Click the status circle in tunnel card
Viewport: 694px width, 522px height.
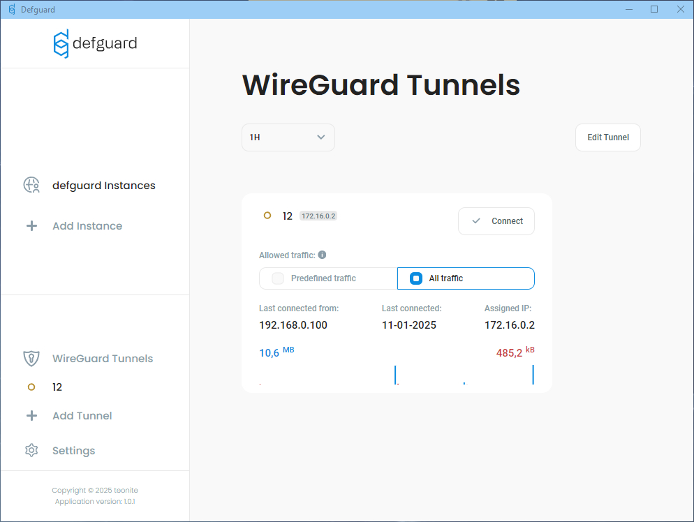pyautogui.click(x=267, y=216)
